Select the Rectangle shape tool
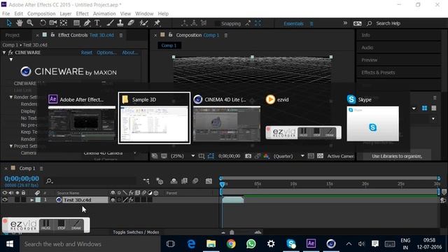Image resolution: width=448 pixels, height=252 pixels. tap(76, 23)
